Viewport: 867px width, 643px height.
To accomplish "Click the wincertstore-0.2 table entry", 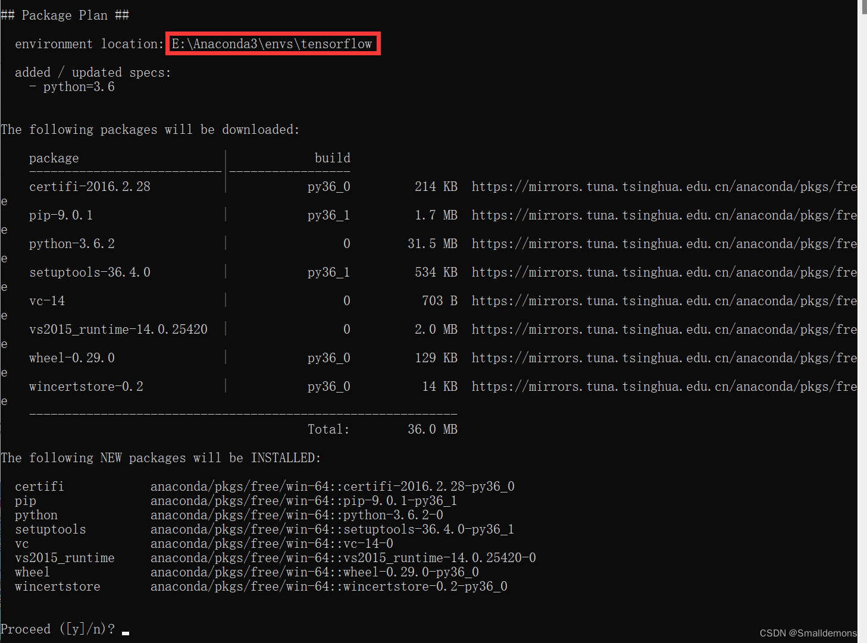I will pyautogui.click(x=86, y=387).
